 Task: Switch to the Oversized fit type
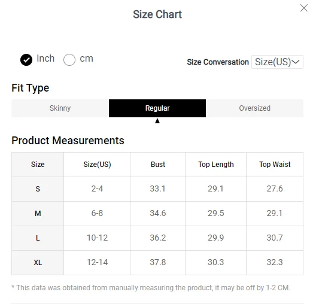(x=254, y=108)
